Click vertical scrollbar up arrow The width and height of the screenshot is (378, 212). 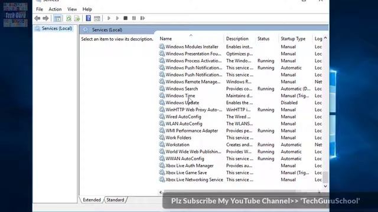[x=325, y=38]
